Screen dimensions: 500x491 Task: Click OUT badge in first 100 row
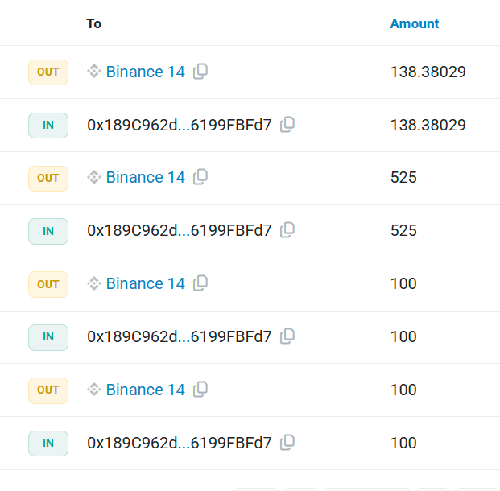48,284
